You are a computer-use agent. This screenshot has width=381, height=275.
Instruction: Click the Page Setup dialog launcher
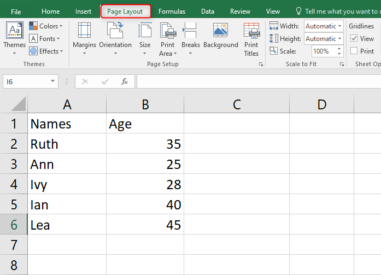261,64
